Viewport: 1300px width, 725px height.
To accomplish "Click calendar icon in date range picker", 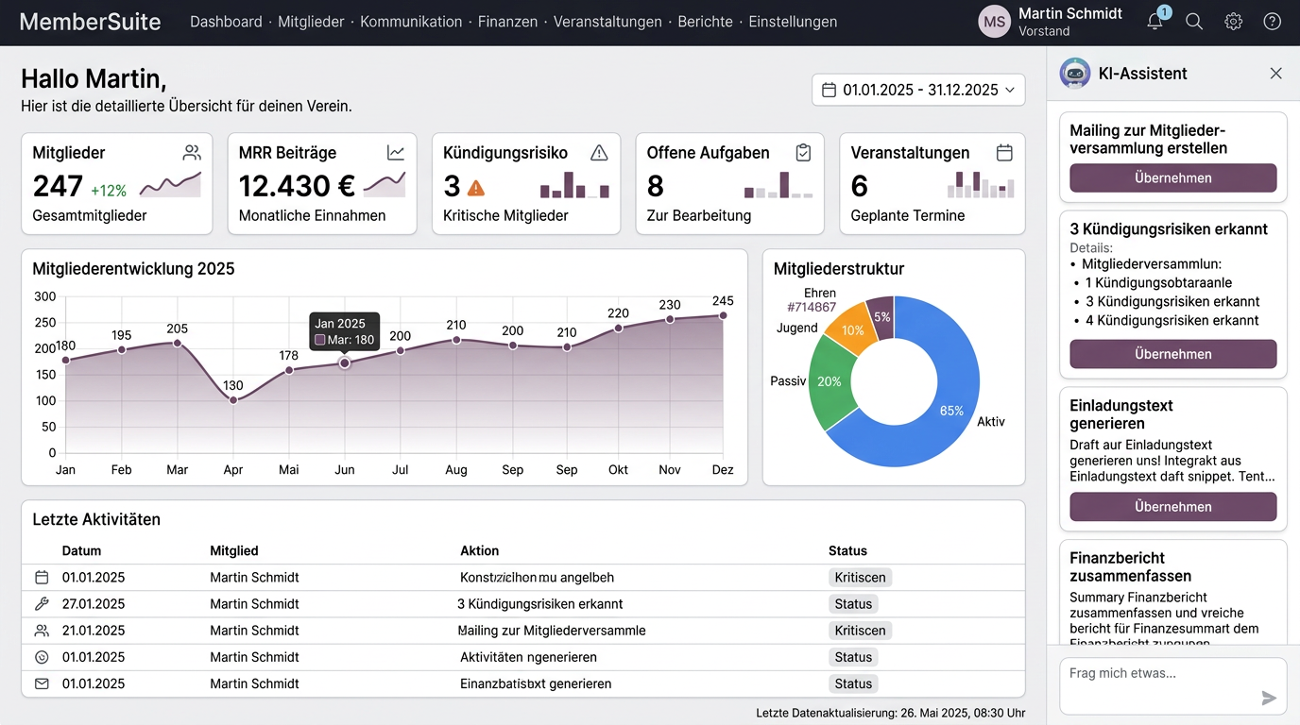I will pos(829,90).
